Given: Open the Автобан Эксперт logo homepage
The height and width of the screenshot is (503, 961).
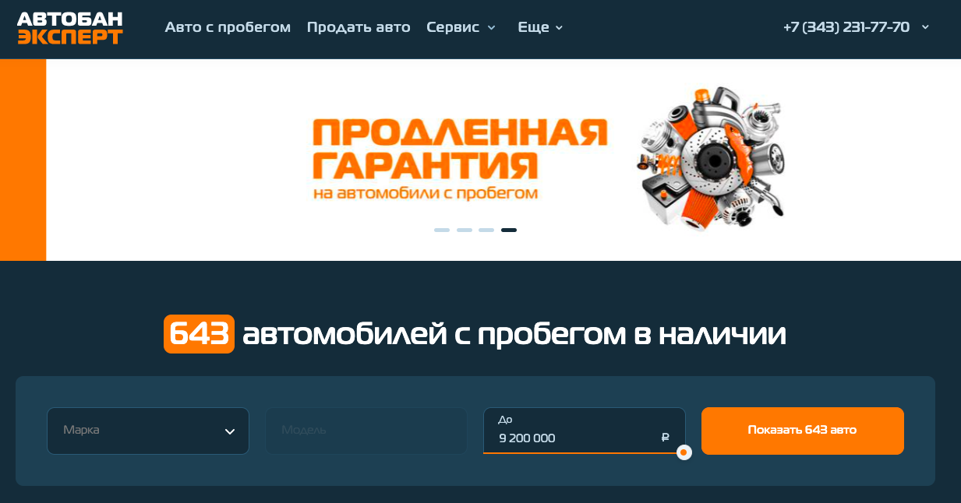Looking at the screenshot, I should 70,28.
